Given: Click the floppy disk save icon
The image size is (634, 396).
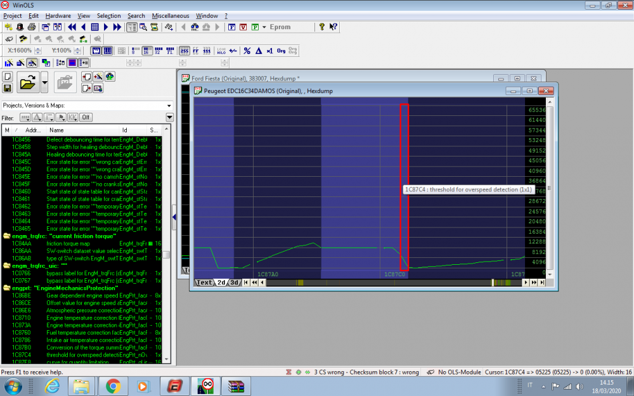Looking at the screenshot, I should [x=7, y=87].
